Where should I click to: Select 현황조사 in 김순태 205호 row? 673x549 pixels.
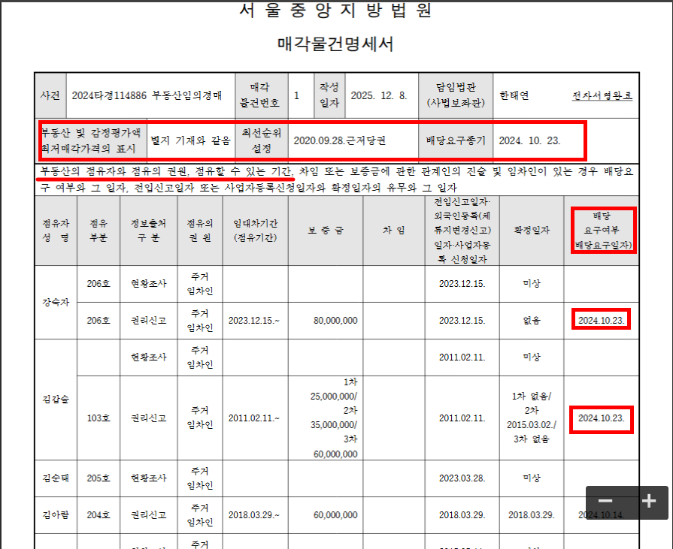(148, 478)
